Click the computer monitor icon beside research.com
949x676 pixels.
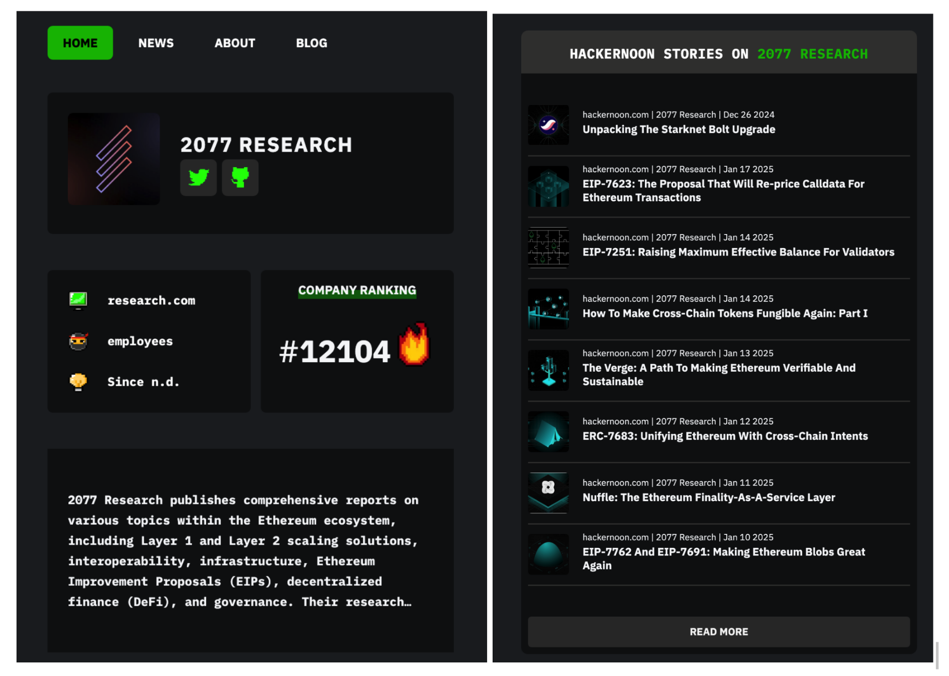[78, 300]
